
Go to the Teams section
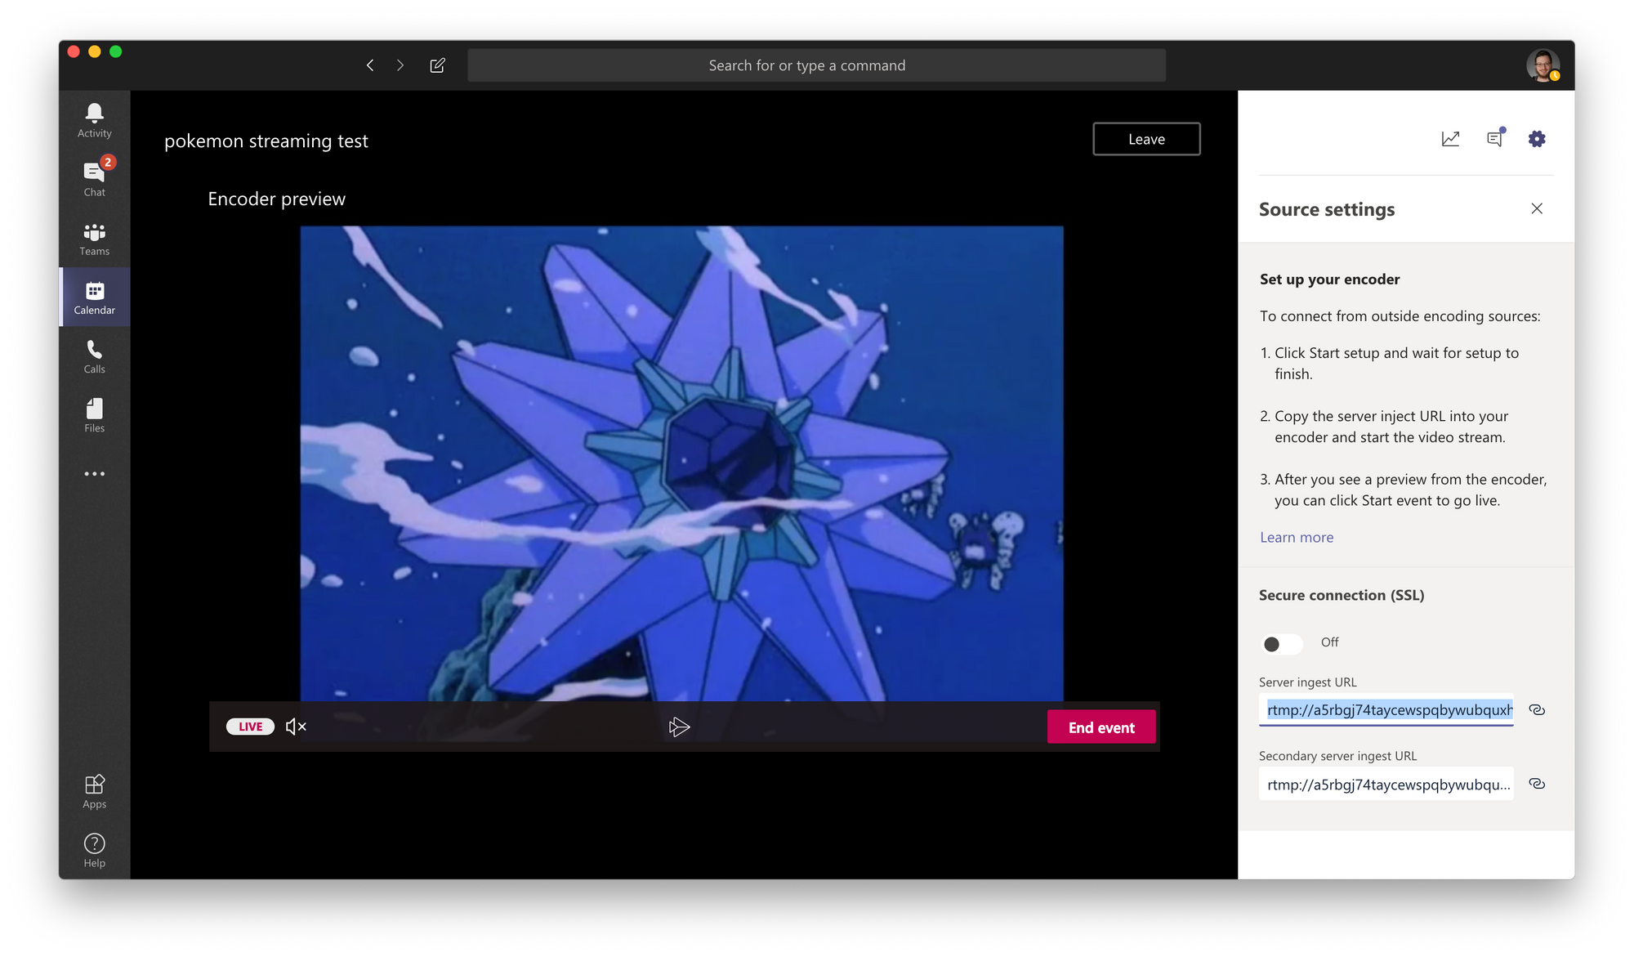[94, 238]
